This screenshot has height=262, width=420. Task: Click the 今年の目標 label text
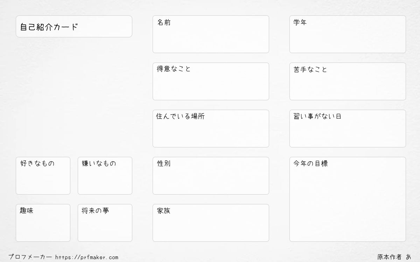click(x=310, y=163)
